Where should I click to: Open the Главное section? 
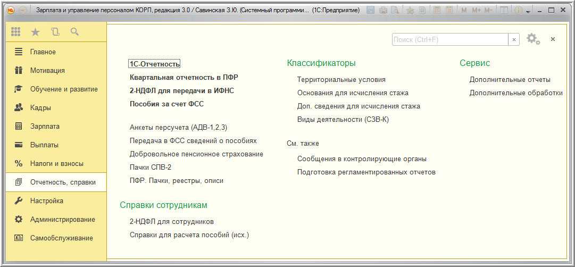click(56, 52)
